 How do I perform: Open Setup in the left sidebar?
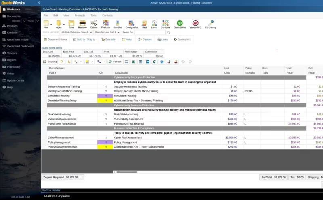coord(10,74)
